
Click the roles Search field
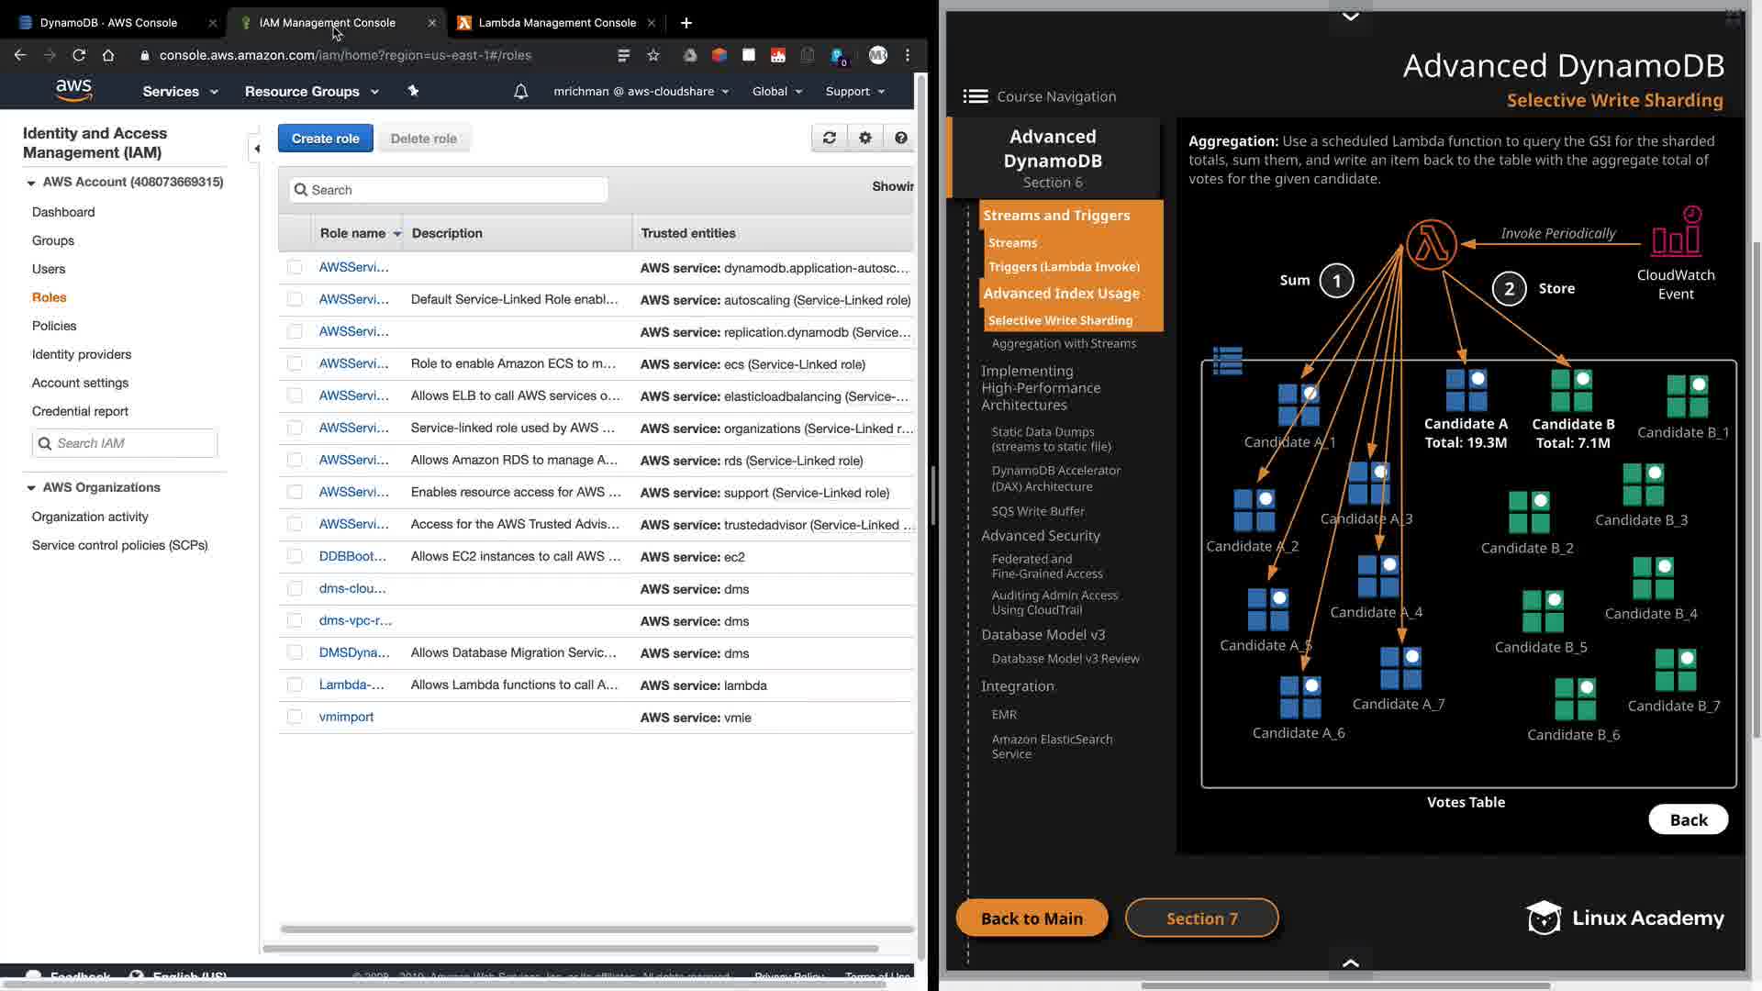450,190
